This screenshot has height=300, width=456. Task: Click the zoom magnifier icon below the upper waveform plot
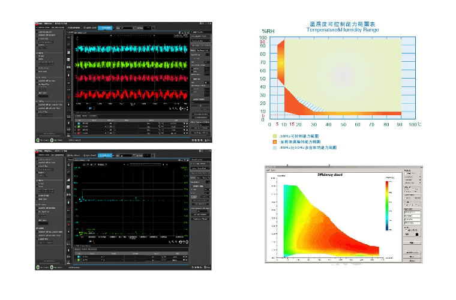(170, 109)
